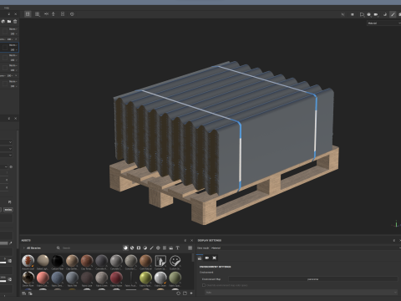The width and height of the screenshot is (401, 301).
Task: Close the layers panel
Action: point(15,14)
